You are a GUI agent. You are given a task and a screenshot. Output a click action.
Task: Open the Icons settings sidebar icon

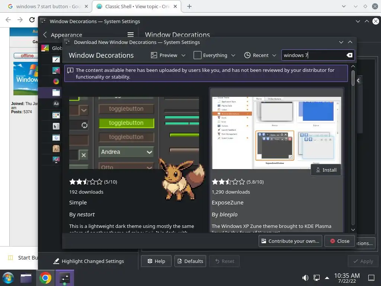coord(56,115)
